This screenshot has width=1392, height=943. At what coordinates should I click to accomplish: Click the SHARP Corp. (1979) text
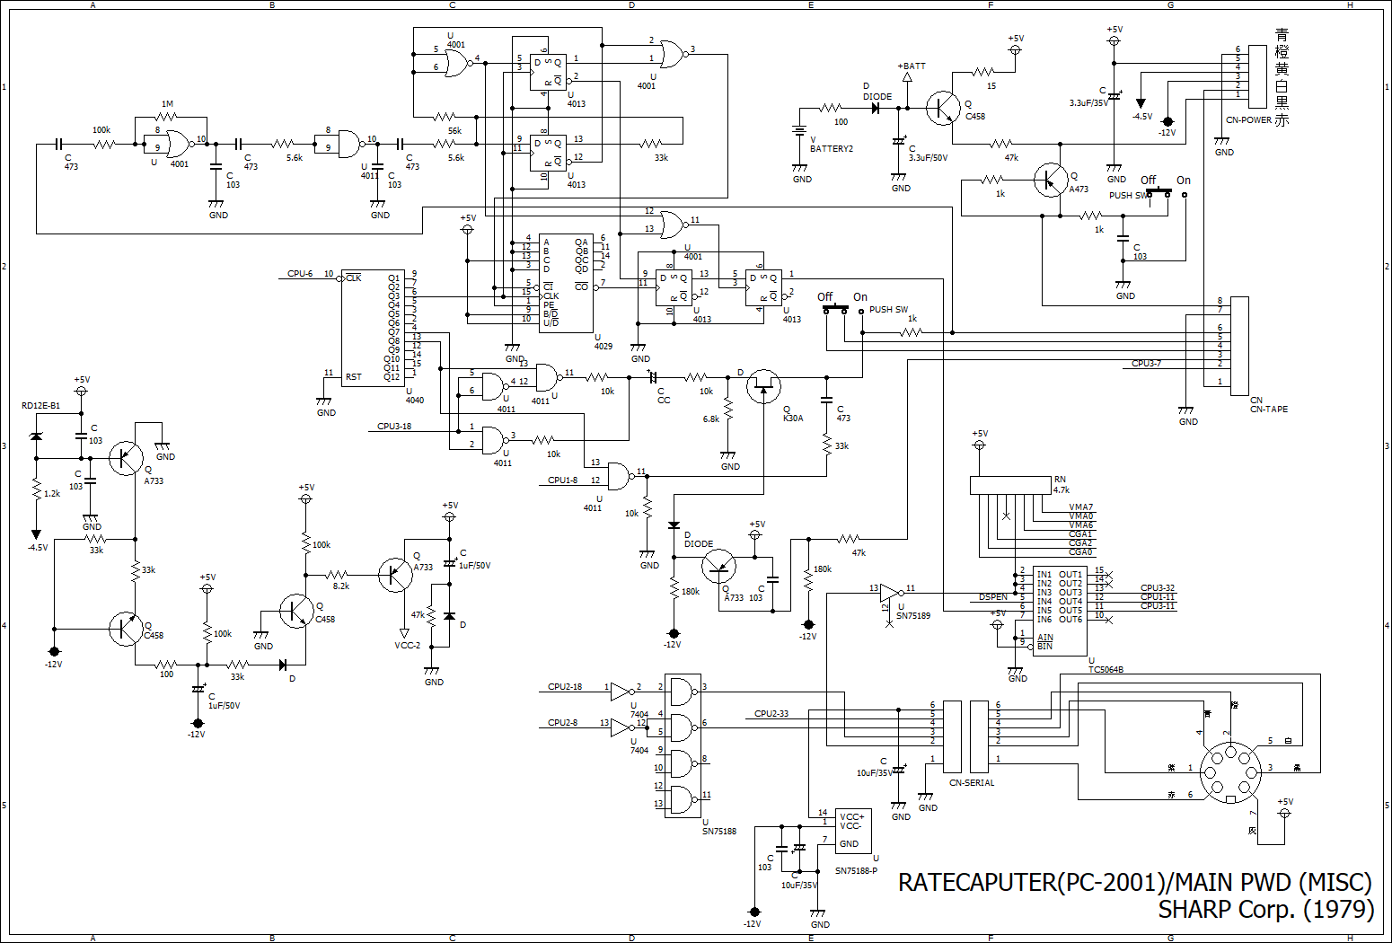tap(1266, 910)
